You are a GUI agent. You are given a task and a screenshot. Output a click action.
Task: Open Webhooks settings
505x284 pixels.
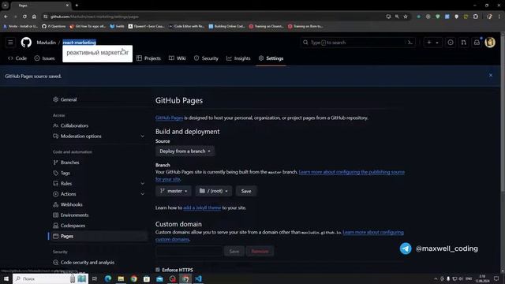tap(99, 204)
